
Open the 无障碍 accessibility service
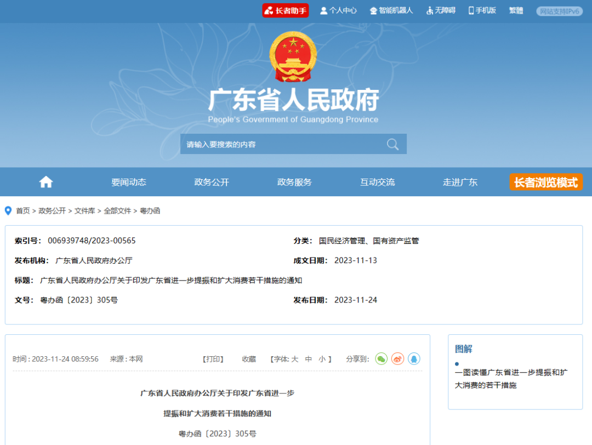click(x=440, y=10)
